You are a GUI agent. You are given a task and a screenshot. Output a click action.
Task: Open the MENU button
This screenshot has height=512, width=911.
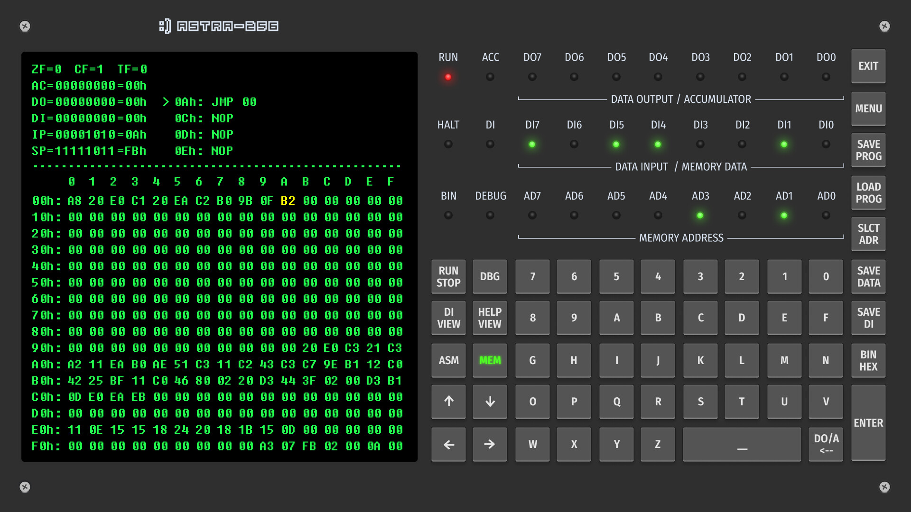pos(868,109)
